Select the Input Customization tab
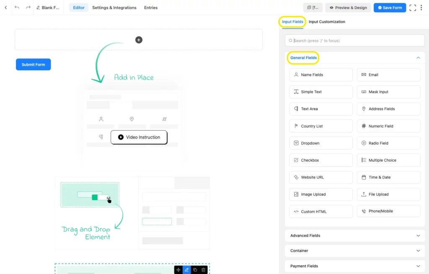429x274 pixels. pyautogui.click(x=327, y=22)
